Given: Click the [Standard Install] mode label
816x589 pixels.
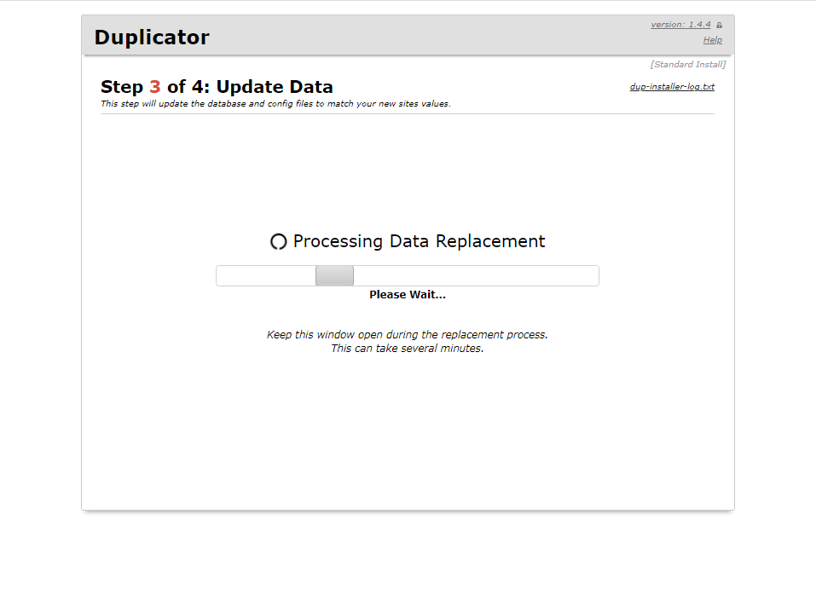Looking at the screenshot, I should [687, 65].
